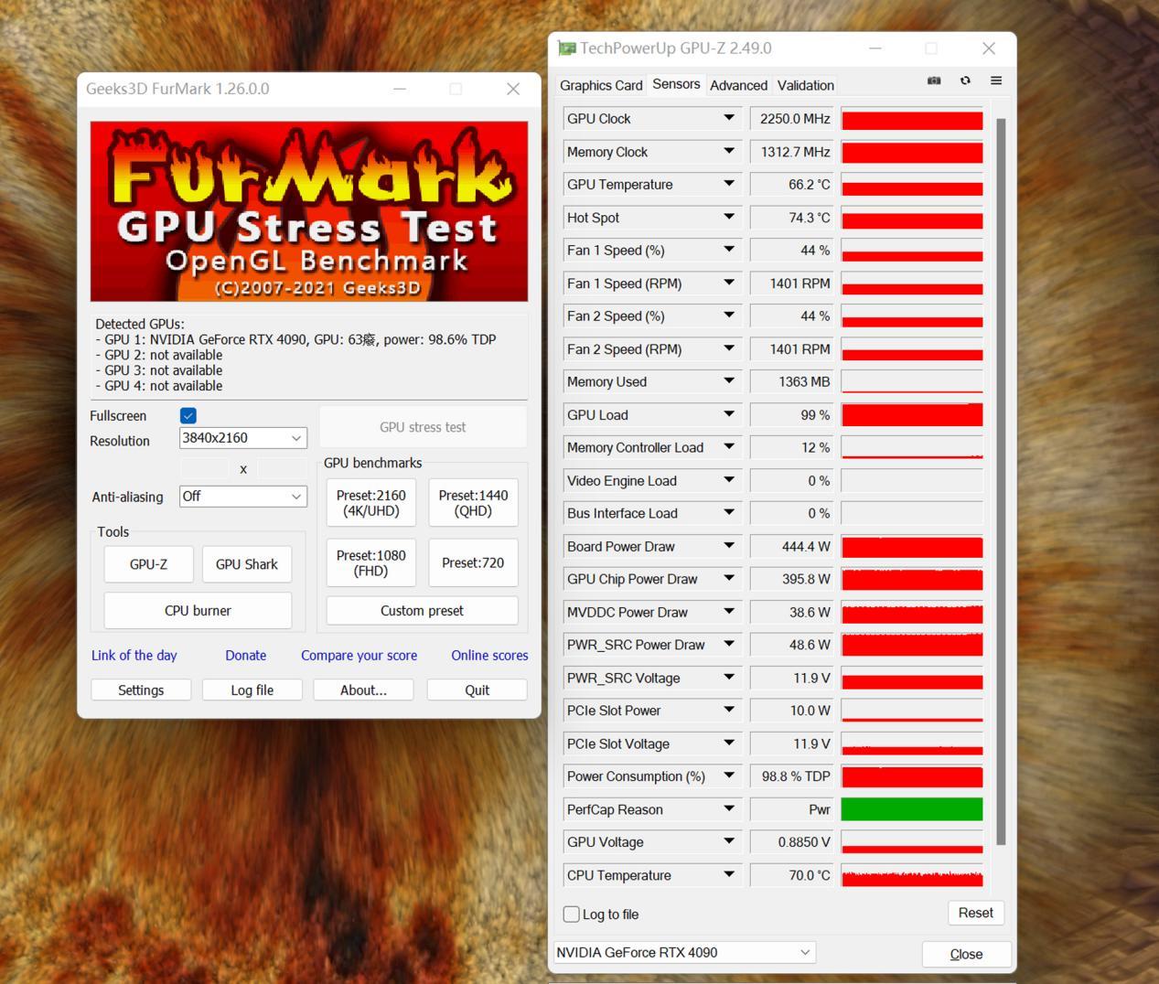Expand the GPU Voltage dropdown arrow
Screen dimensions: 1159x984
(x=729, y=842)
